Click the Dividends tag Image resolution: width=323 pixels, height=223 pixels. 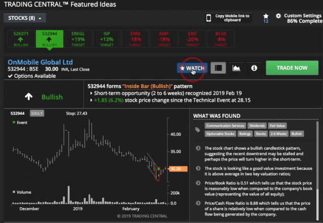[x=257, y=126]
